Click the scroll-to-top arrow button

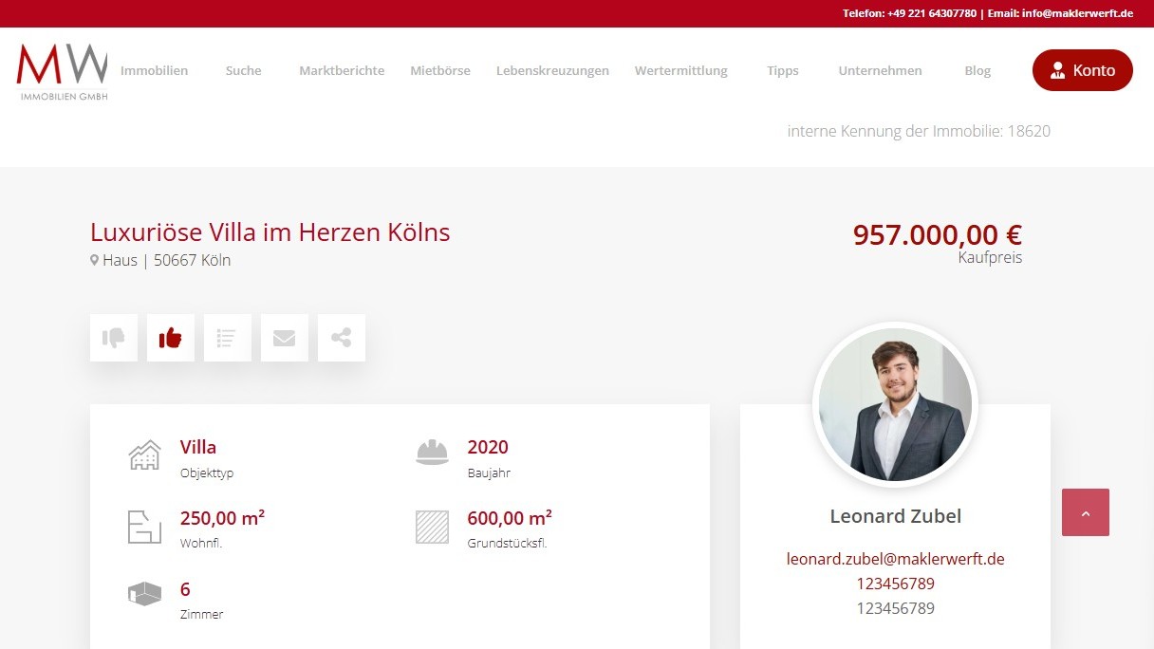(x=1086, y=512)
